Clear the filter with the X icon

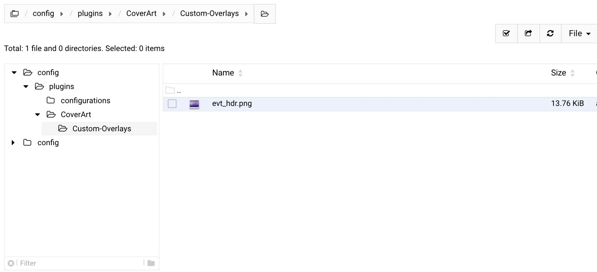coord(11,263)
